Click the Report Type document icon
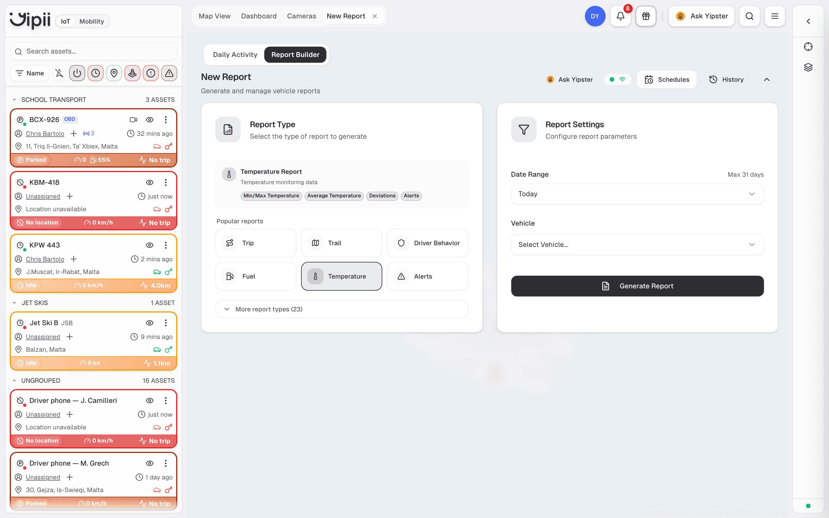 click(x=228, y=129)
